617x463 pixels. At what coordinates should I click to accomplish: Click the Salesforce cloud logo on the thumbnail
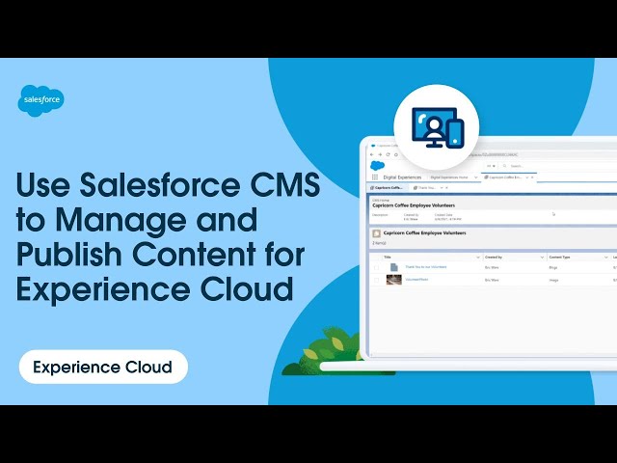[40, 100]
